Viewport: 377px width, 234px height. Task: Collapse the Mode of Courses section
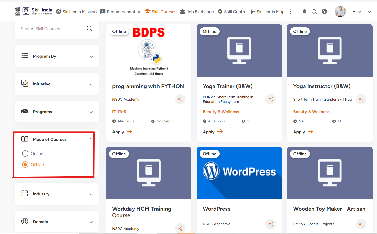click(91, 139)
